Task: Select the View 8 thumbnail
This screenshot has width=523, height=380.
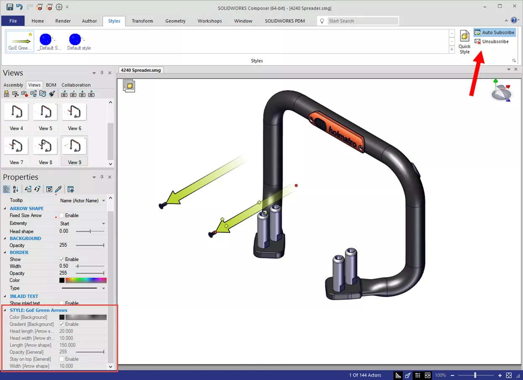Action: 45,151
